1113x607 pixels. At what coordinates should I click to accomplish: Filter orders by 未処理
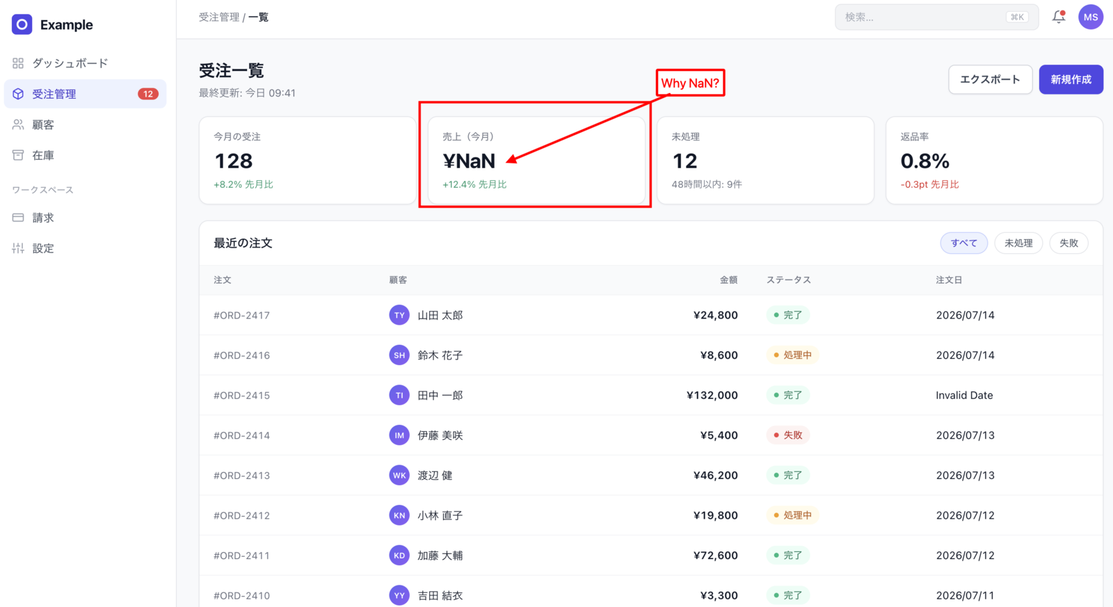pyautogui.click(x=1018, y=243)
